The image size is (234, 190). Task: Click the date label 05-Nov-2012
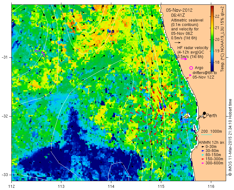pyautogui.click(x=179, y=10)
